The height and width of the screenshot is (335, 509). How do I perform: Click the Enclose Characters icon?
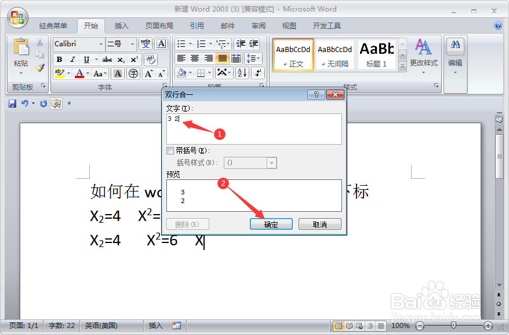133,73
